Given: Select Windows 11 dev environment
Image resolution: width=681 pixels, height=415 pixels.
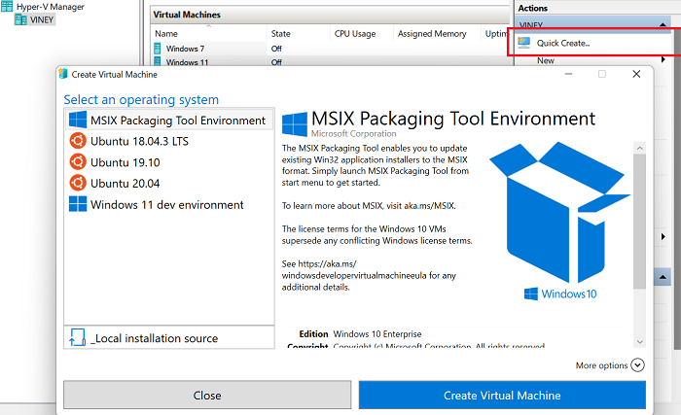Looking at the screenshot, I should tap(169, 204).
